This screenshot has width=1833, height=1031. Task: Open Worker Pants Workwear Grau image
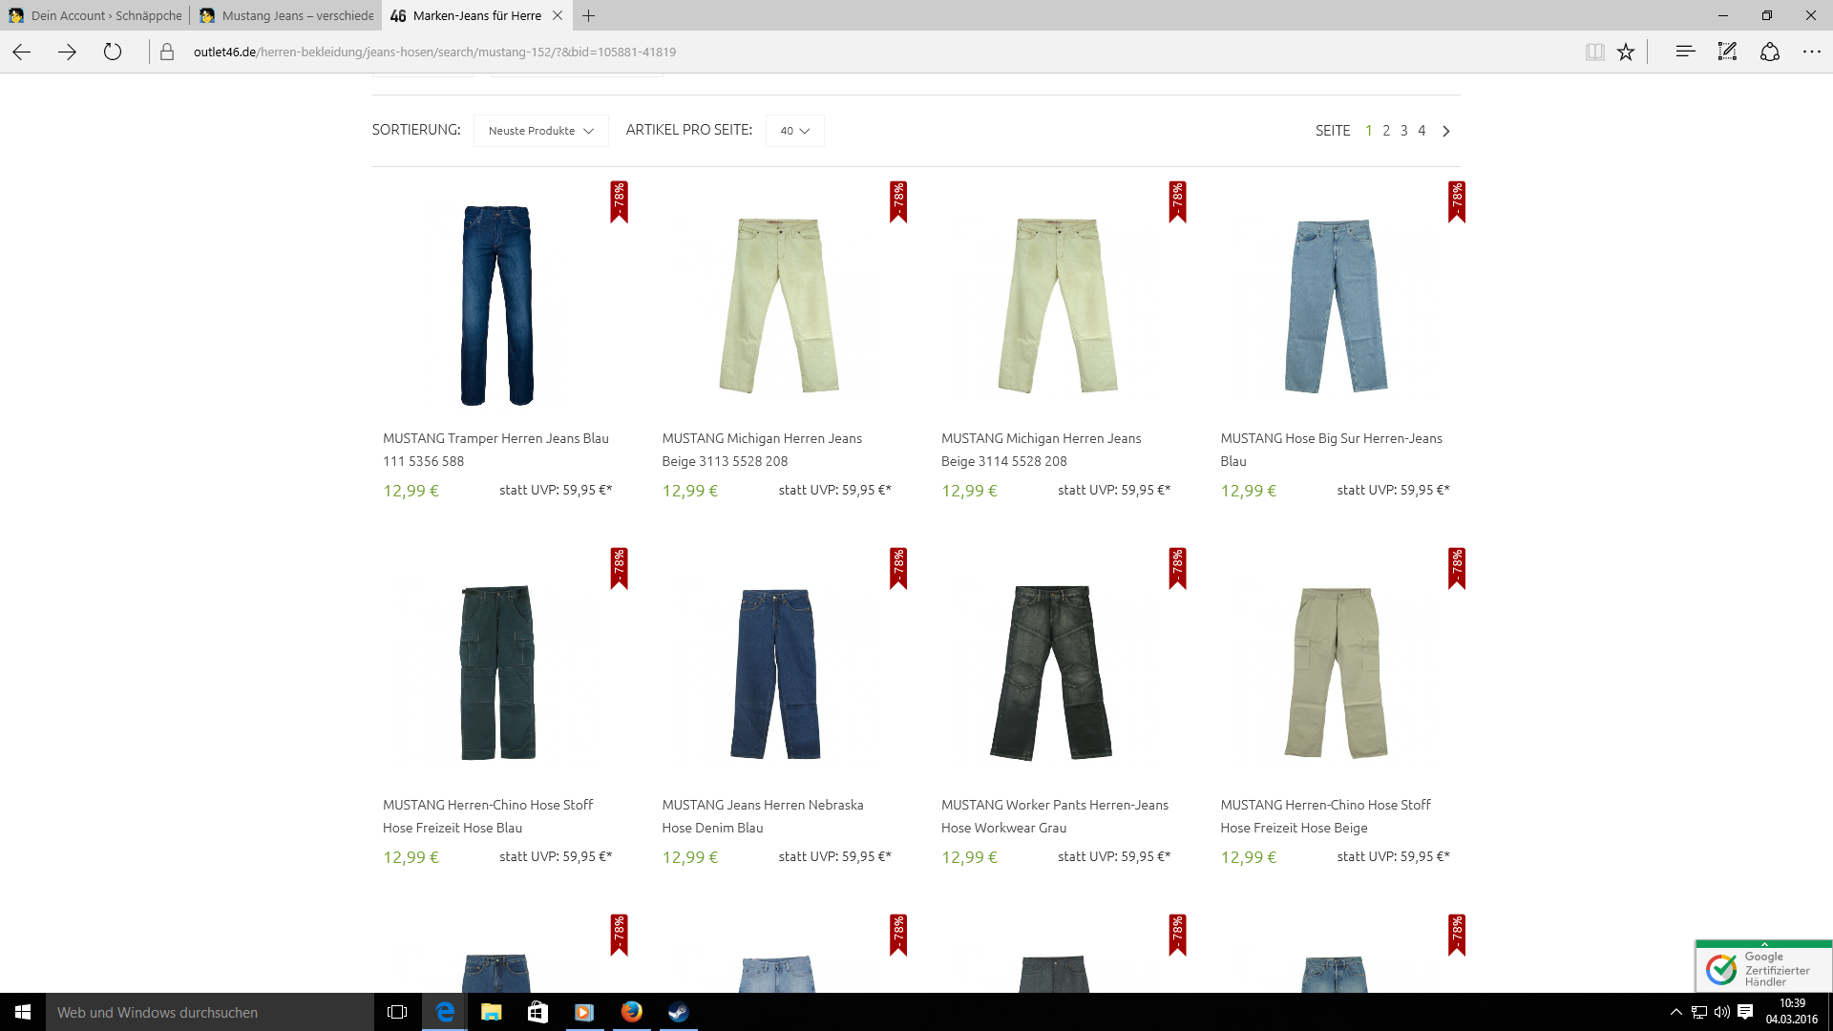coord(1052,673)
